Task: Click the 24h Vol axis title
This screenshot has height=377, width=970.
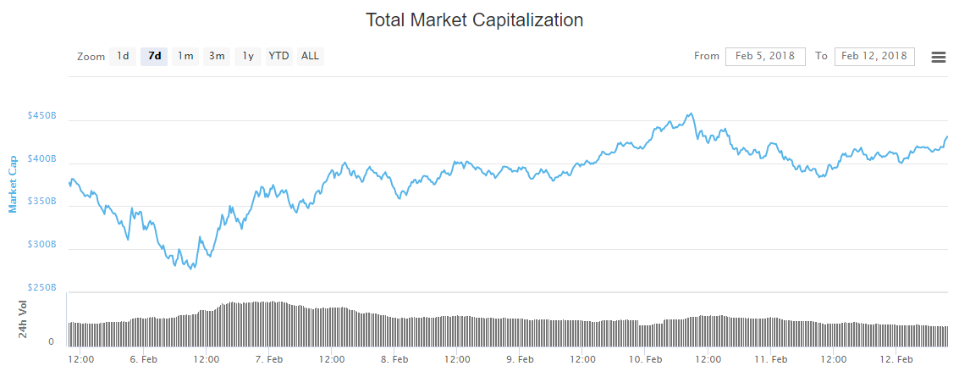Action: pyautogui.click(x=24, y=320)
